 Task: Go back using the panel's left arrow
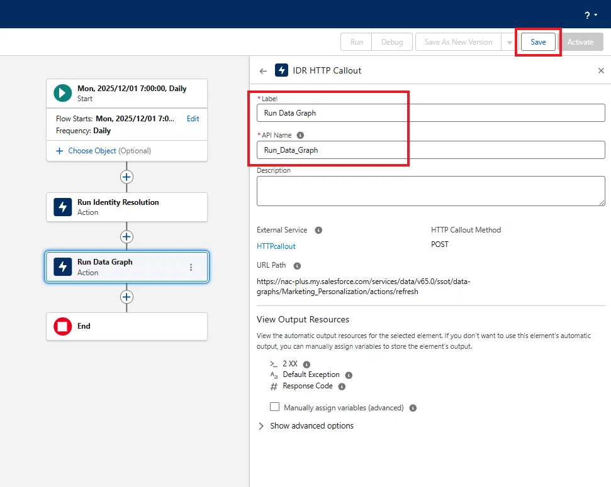[263, 71]
